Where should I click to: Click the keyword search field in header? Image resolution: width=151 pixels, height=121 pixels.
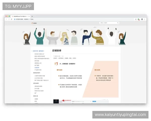[109, 23]
